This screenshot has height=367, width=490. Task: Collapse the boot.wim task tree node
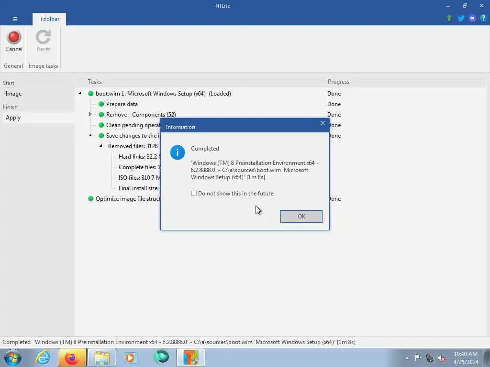click(x=80, y=93)
